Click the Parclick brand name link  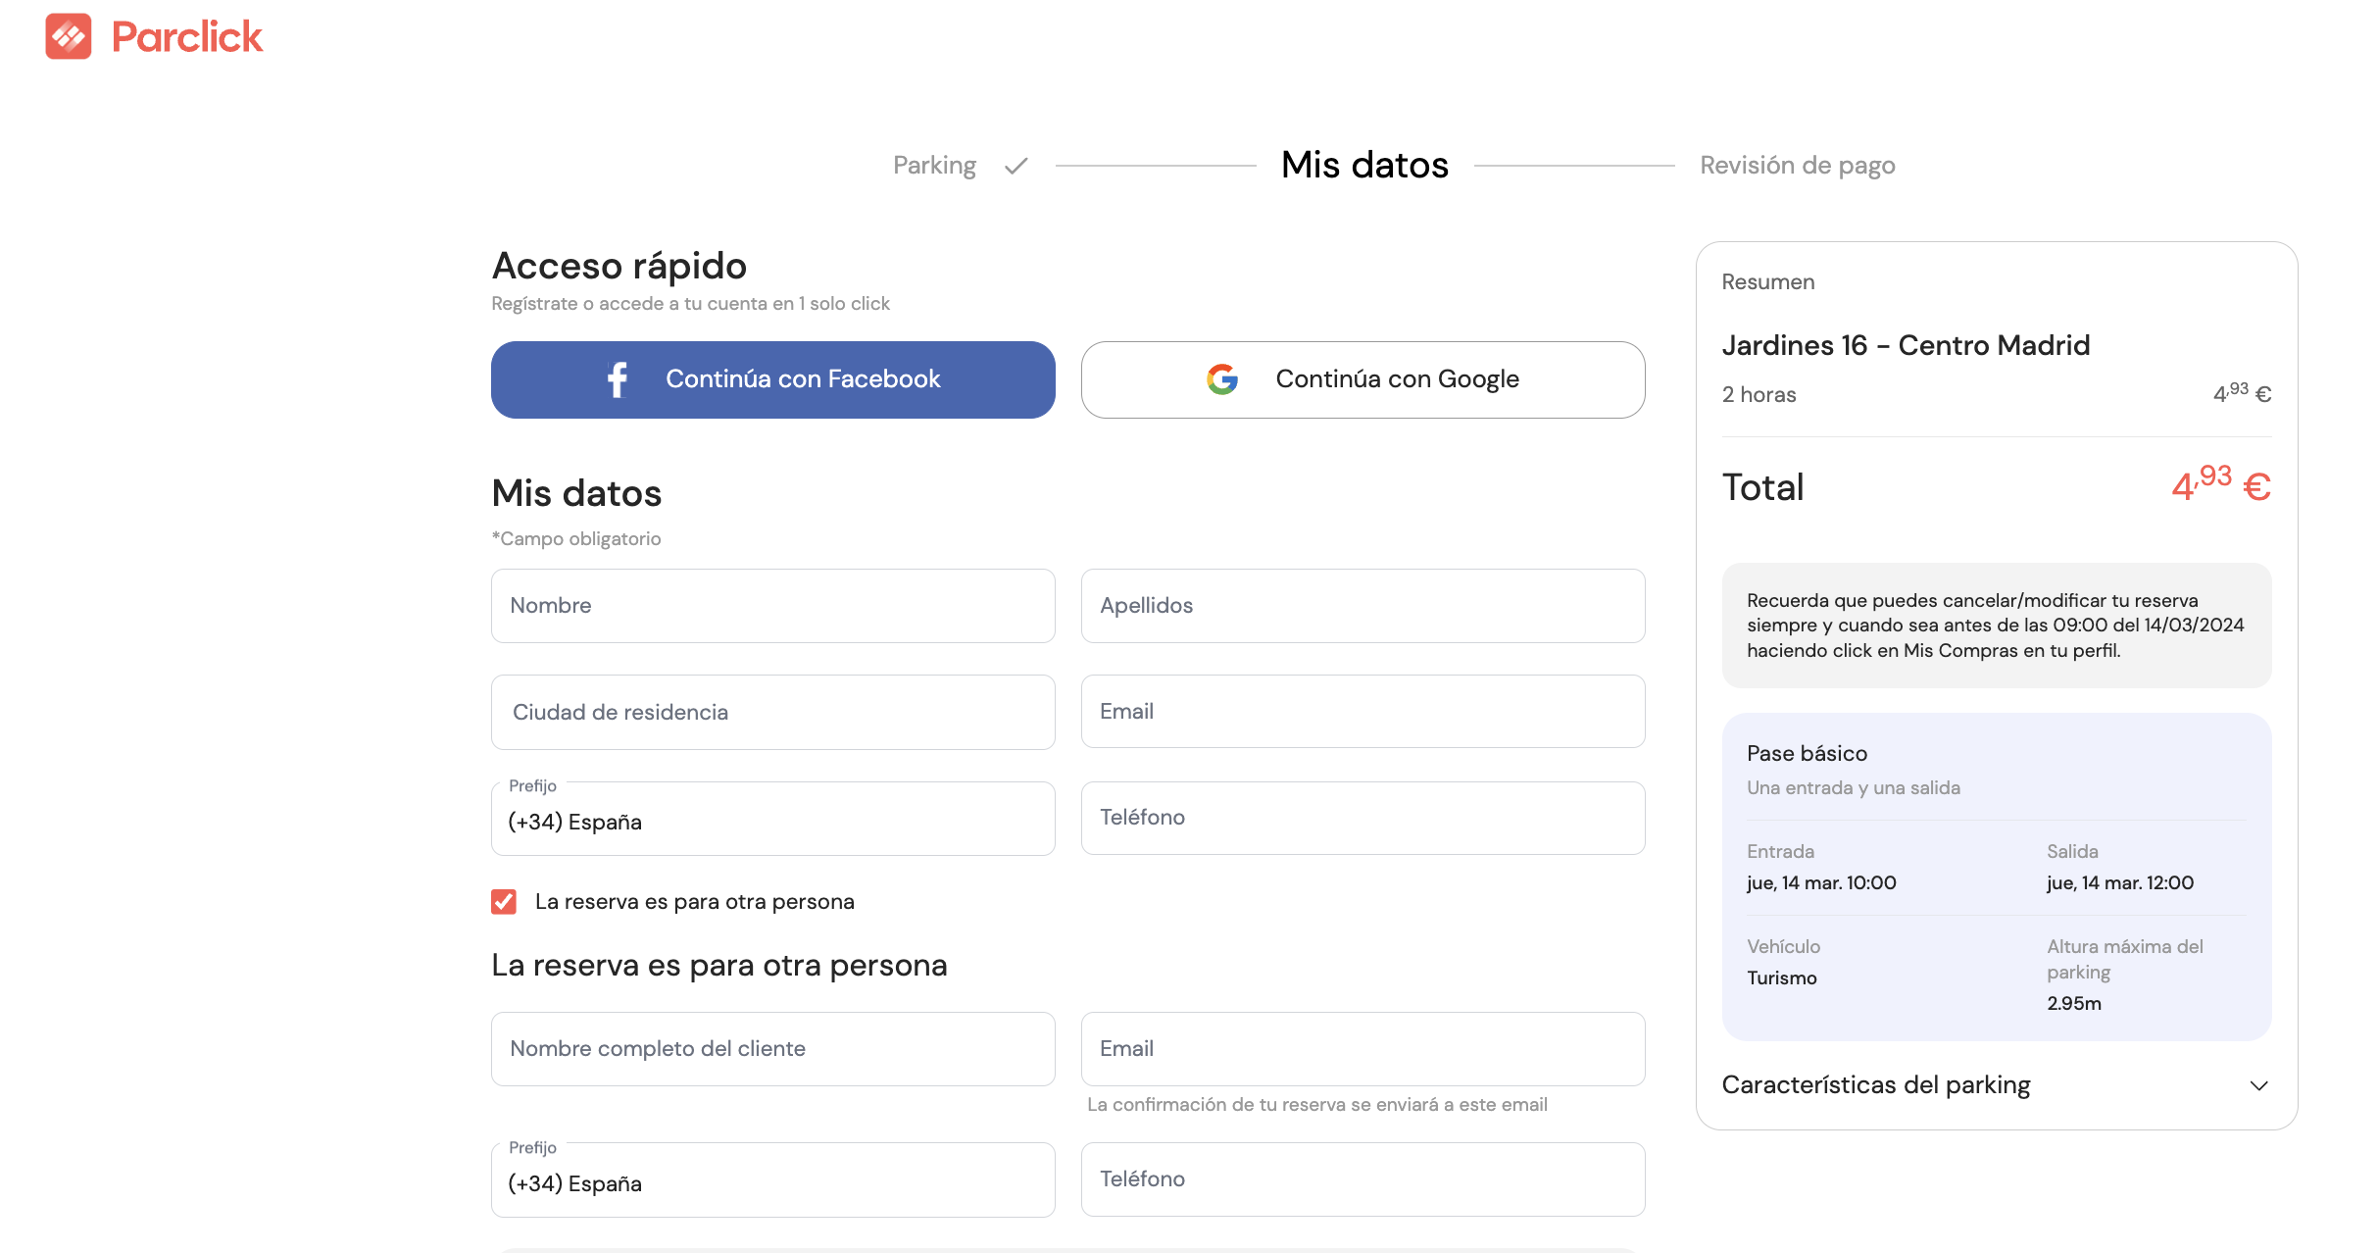click(186, 37)
